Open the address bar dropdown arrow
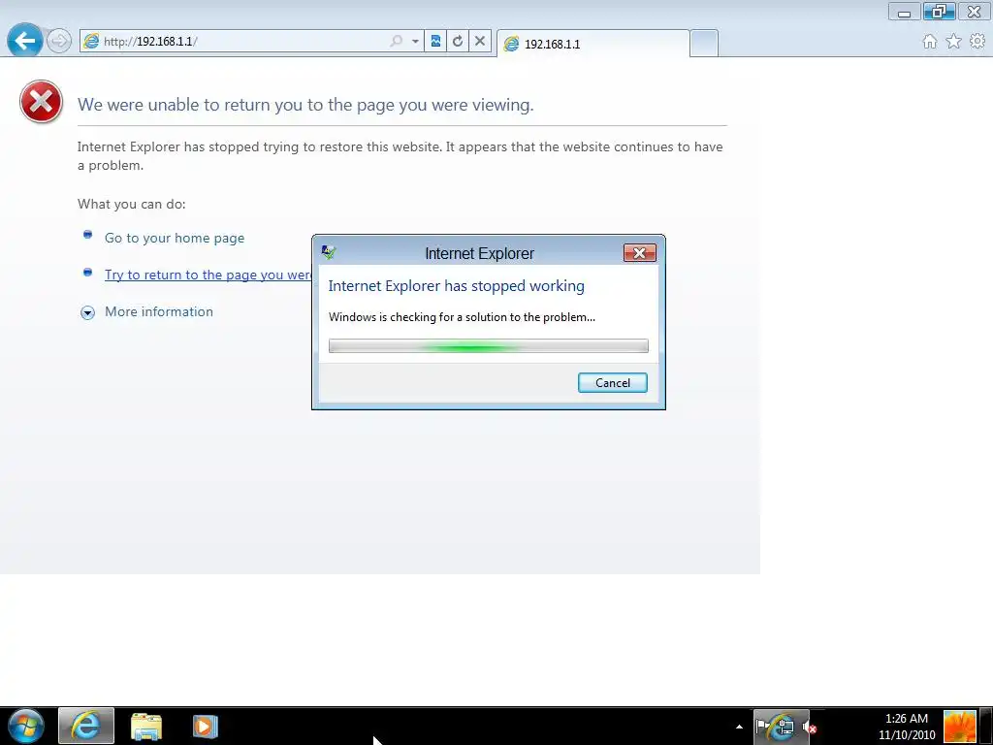This screenshot has height=745, width=993. click(415, 41)
